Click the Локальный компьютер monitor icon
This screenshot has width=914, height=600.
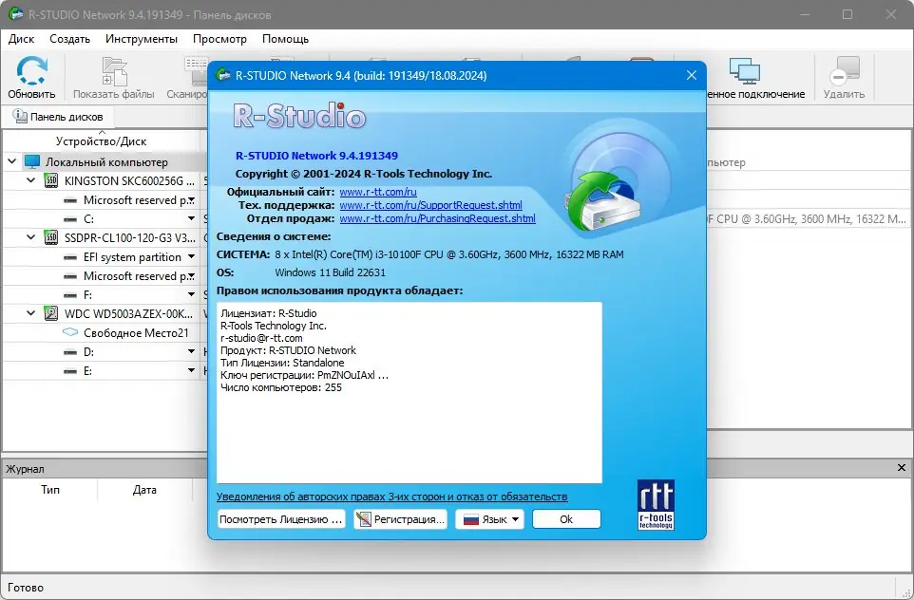[x=32, y=162]
